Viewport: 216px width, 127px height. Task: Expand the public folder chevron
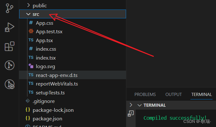[x=28, y=5]
